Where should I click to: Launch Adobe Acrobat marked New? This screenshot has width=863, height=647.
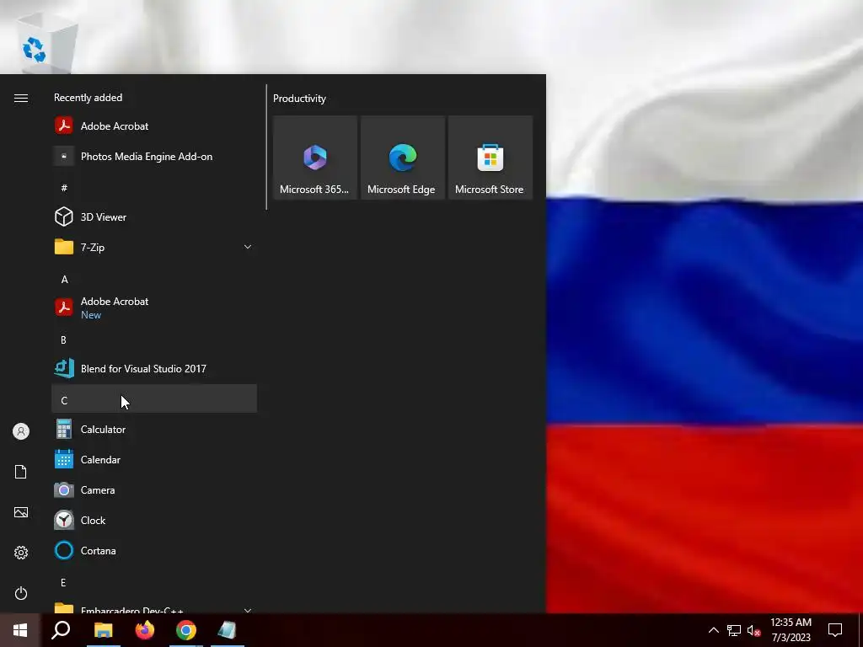click(154, 307)
